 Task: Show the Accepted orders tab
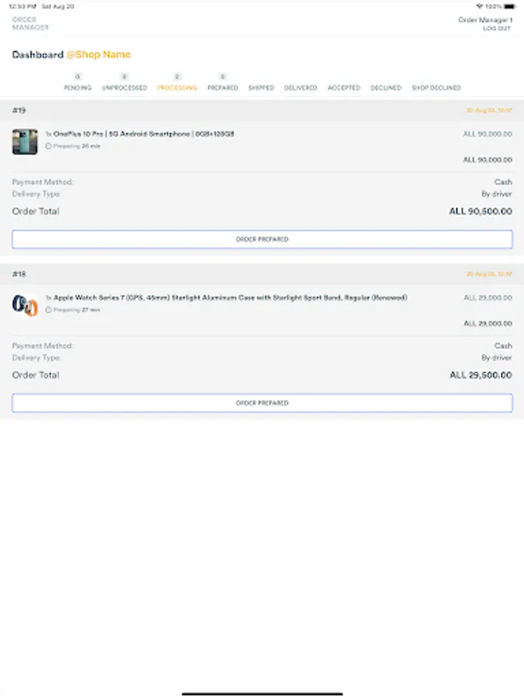(344, 88)
